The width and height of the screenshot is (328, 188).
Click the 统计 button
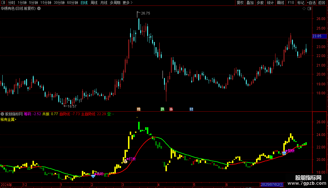tap(270, 3)
